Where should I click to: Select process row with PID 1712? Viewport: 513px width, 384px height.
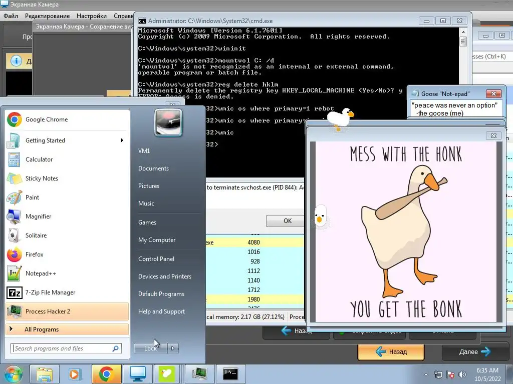[255, 289]
